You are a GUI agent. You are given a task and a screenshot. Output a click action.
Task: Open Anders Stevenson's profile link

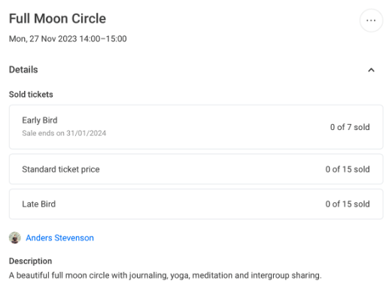(59, 237)
